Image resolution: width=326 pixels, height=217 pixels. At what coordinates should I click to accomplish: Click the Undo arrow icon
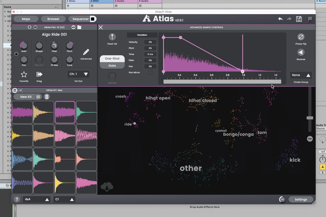pyautogui.click(x=281, y=19)
